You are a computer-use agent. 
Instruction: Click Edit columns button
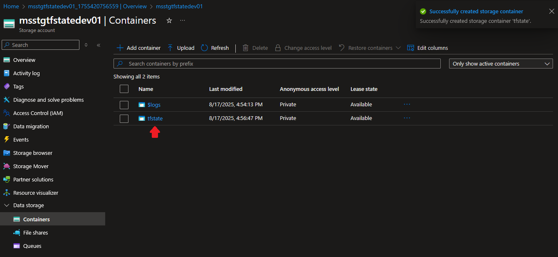(427, 48)
